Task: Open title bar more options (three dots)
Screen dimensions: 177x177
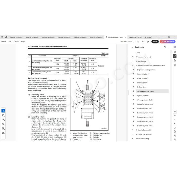Action: point(158,37)
